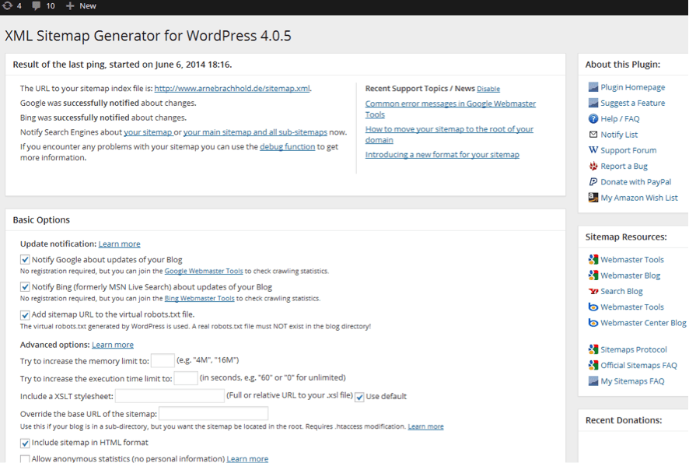The image size is (689, 463).
Task: Click the Sitemaps Protocol icon
Action: click(x=593, y=349)
